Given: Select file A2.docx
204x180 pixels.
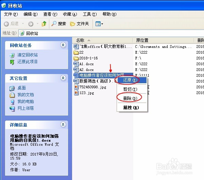Looking at the screenshot, I should (x=84, y=70).
